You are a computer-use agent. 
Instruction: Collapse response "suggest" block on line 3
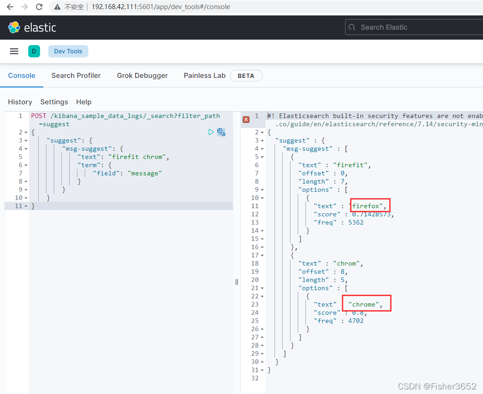coord(262,141)
